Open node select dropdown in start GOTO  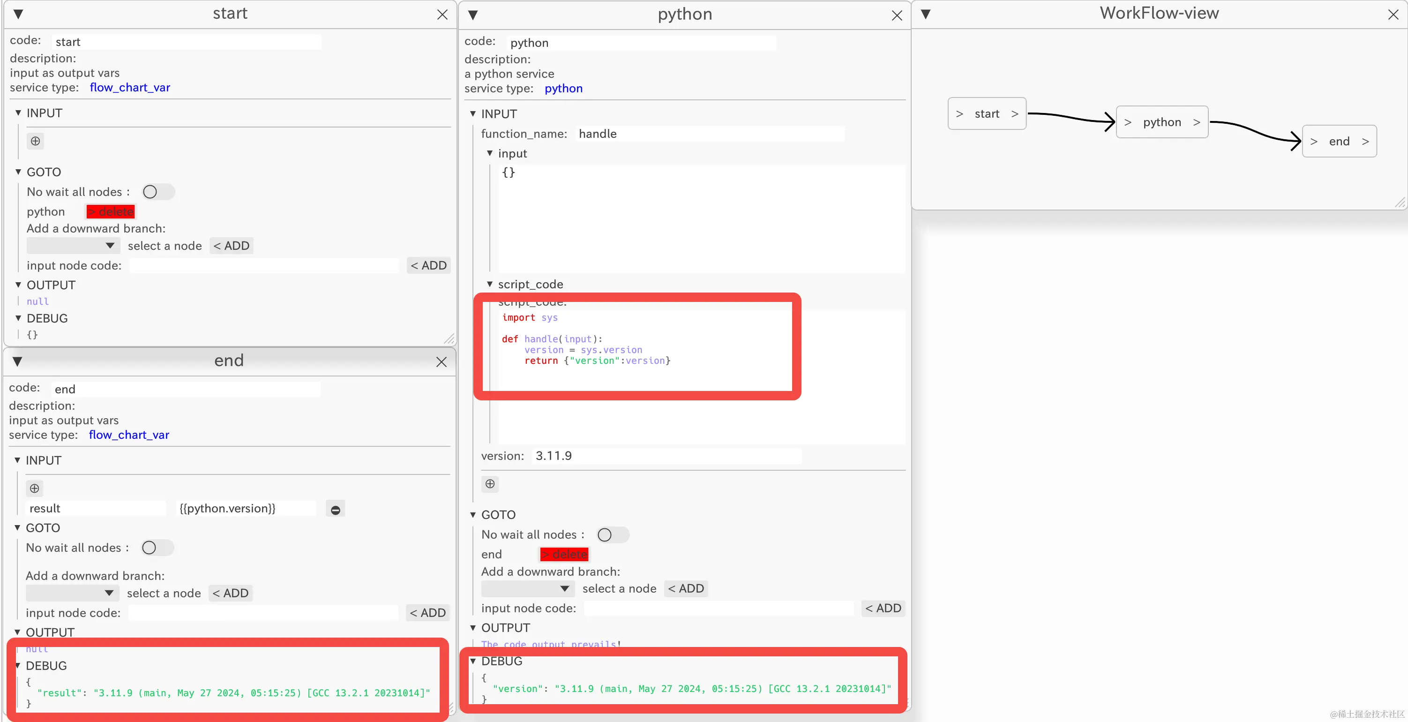[73, 245]
